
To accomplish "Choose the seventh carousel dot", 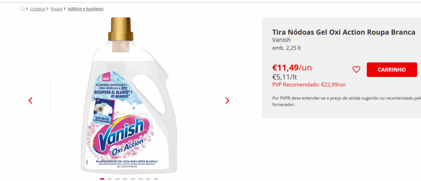I will (148, 179).
